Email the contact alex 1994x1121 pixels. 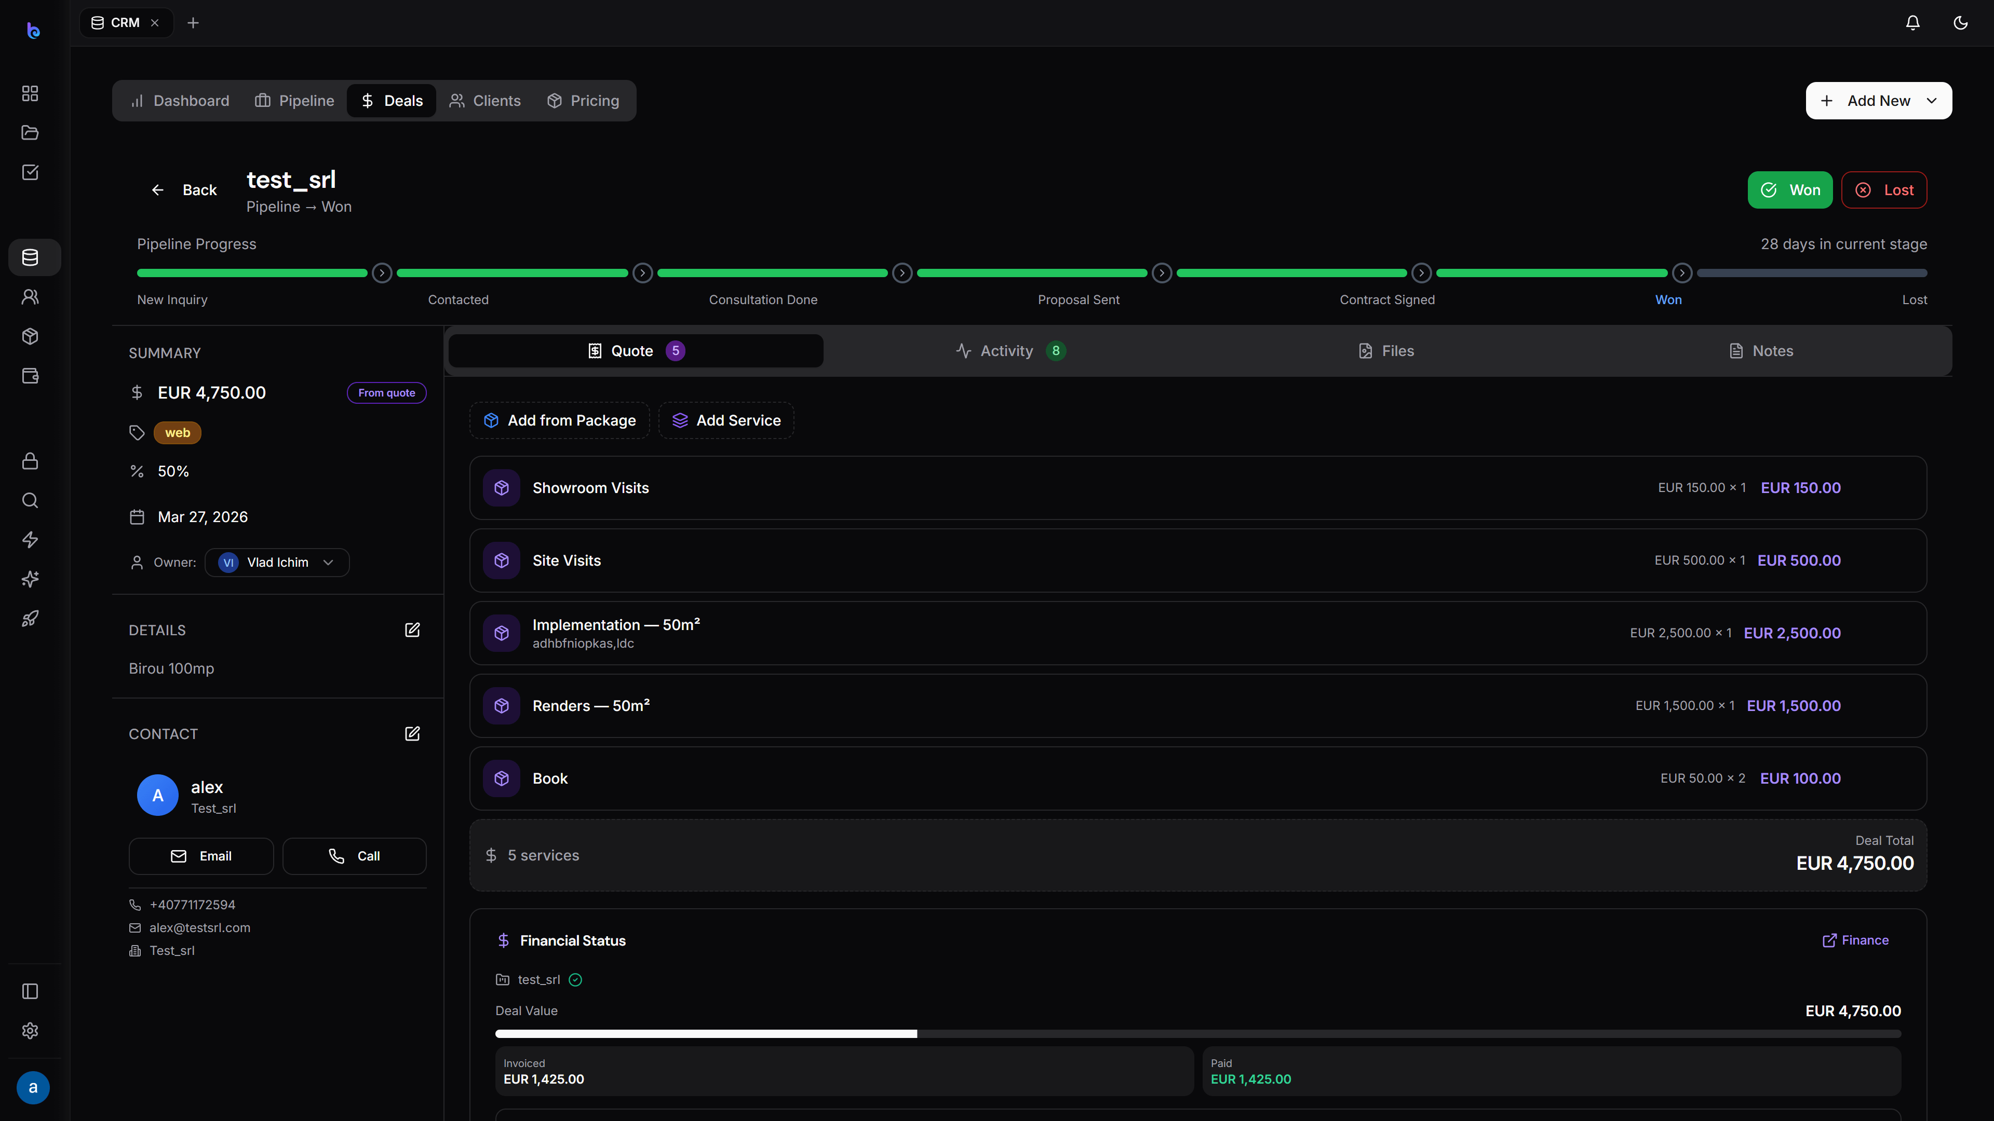[201, 856]
